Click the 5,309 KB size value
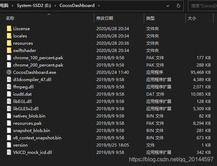 202,109
